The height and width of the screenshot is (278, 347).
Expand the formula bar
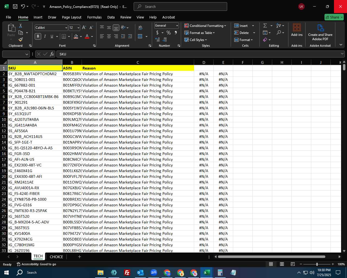point(342,54)
